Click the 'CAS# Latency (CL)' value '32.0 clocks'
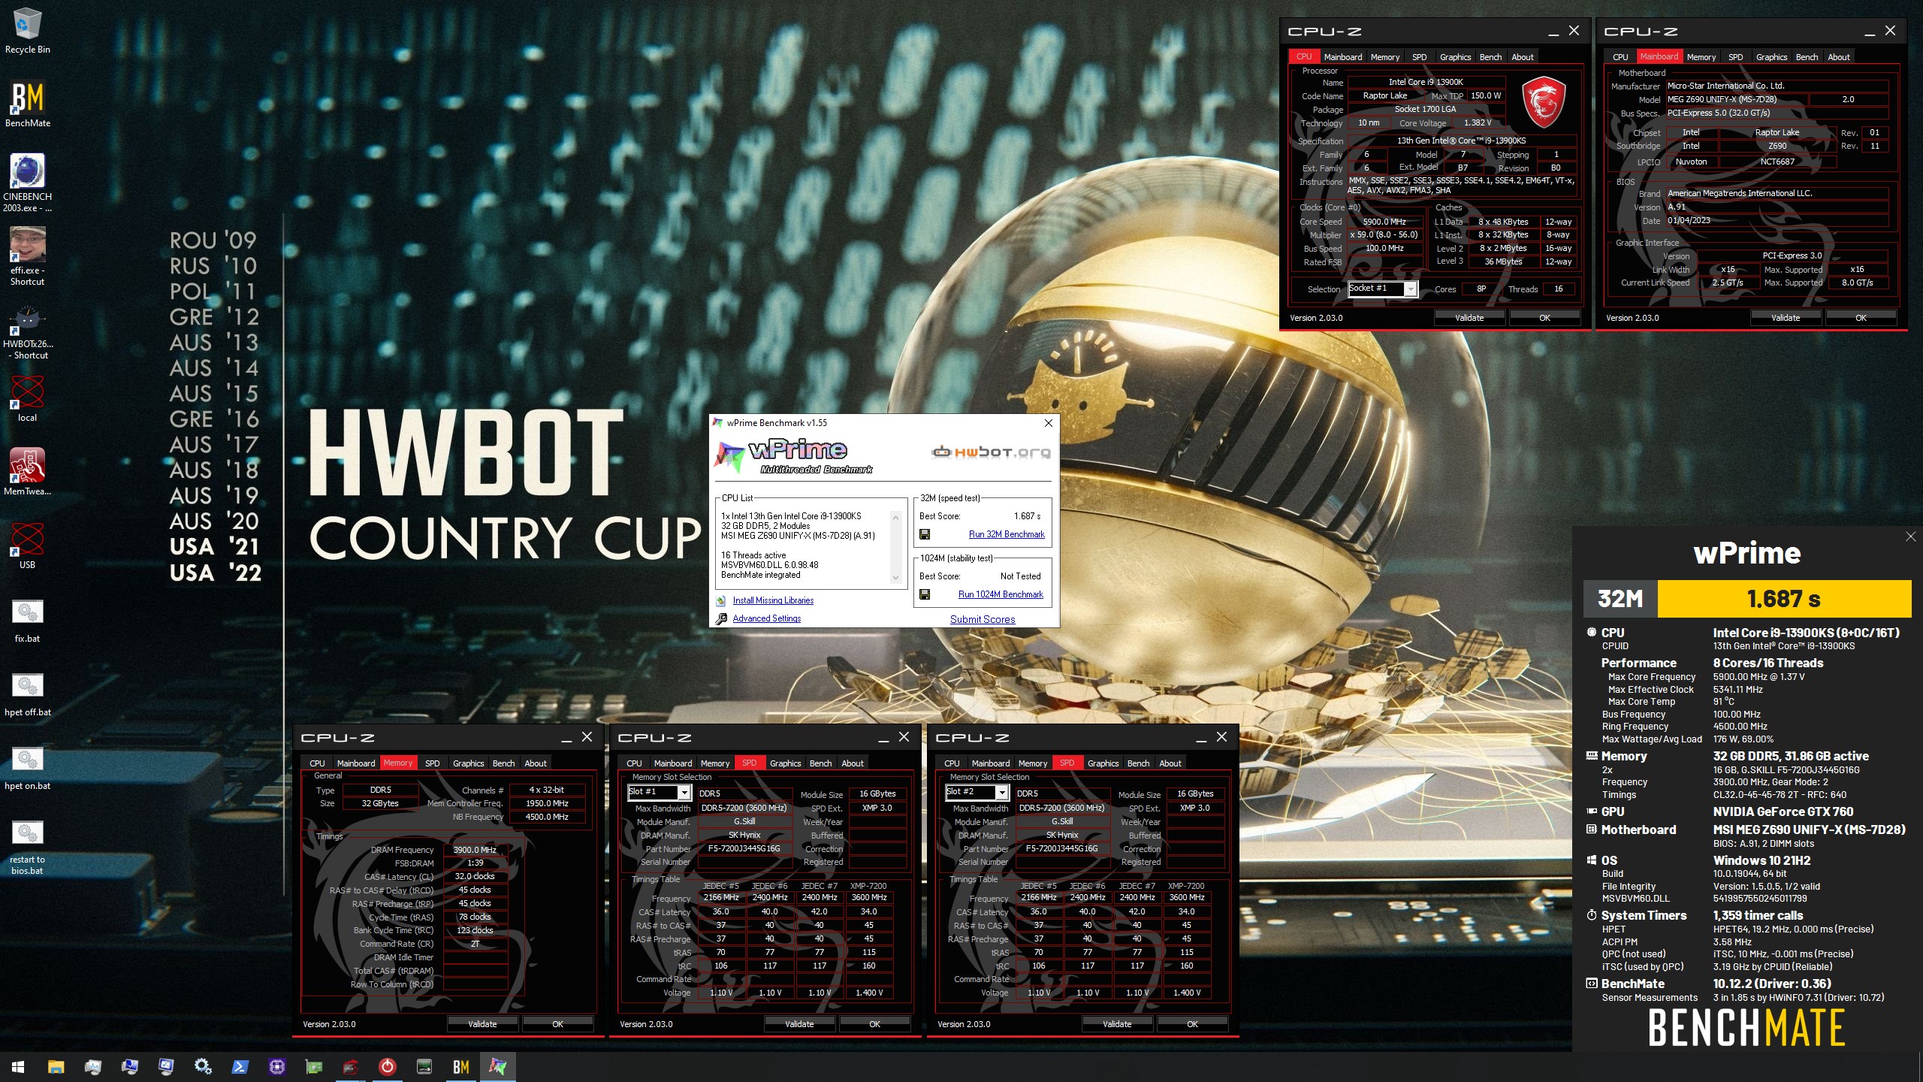 (x=475, y=877)
